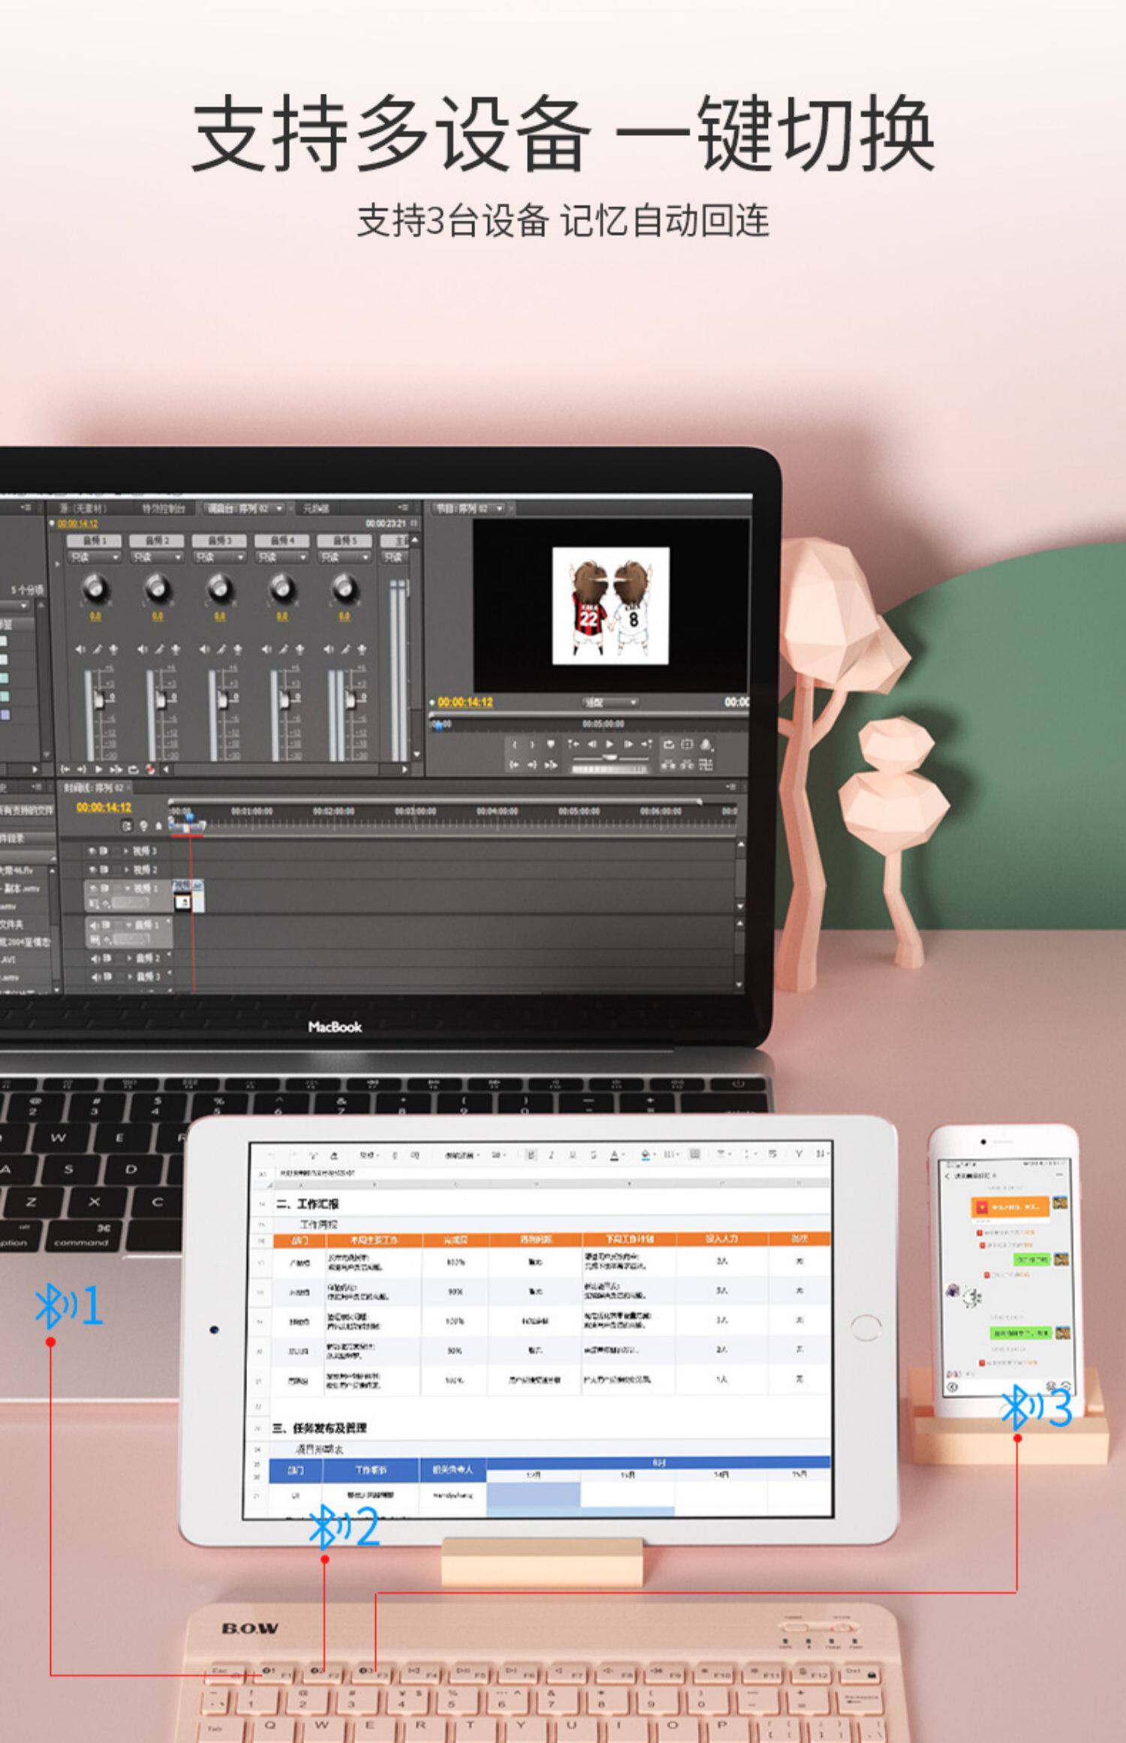Mute the 音频 3 track in the timeline
The image size is (1126, 1743).
coord(96,977)
